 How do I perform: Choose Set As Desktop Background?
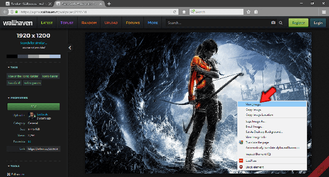(x=272, y=132)
